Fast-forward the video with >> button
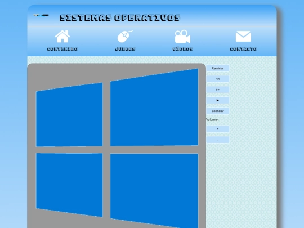This screenshot has height=228, width=304. pos(217,90)
